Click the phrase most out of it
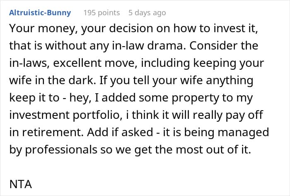Viewport: 290px width, 196px height. pos(213,149)
